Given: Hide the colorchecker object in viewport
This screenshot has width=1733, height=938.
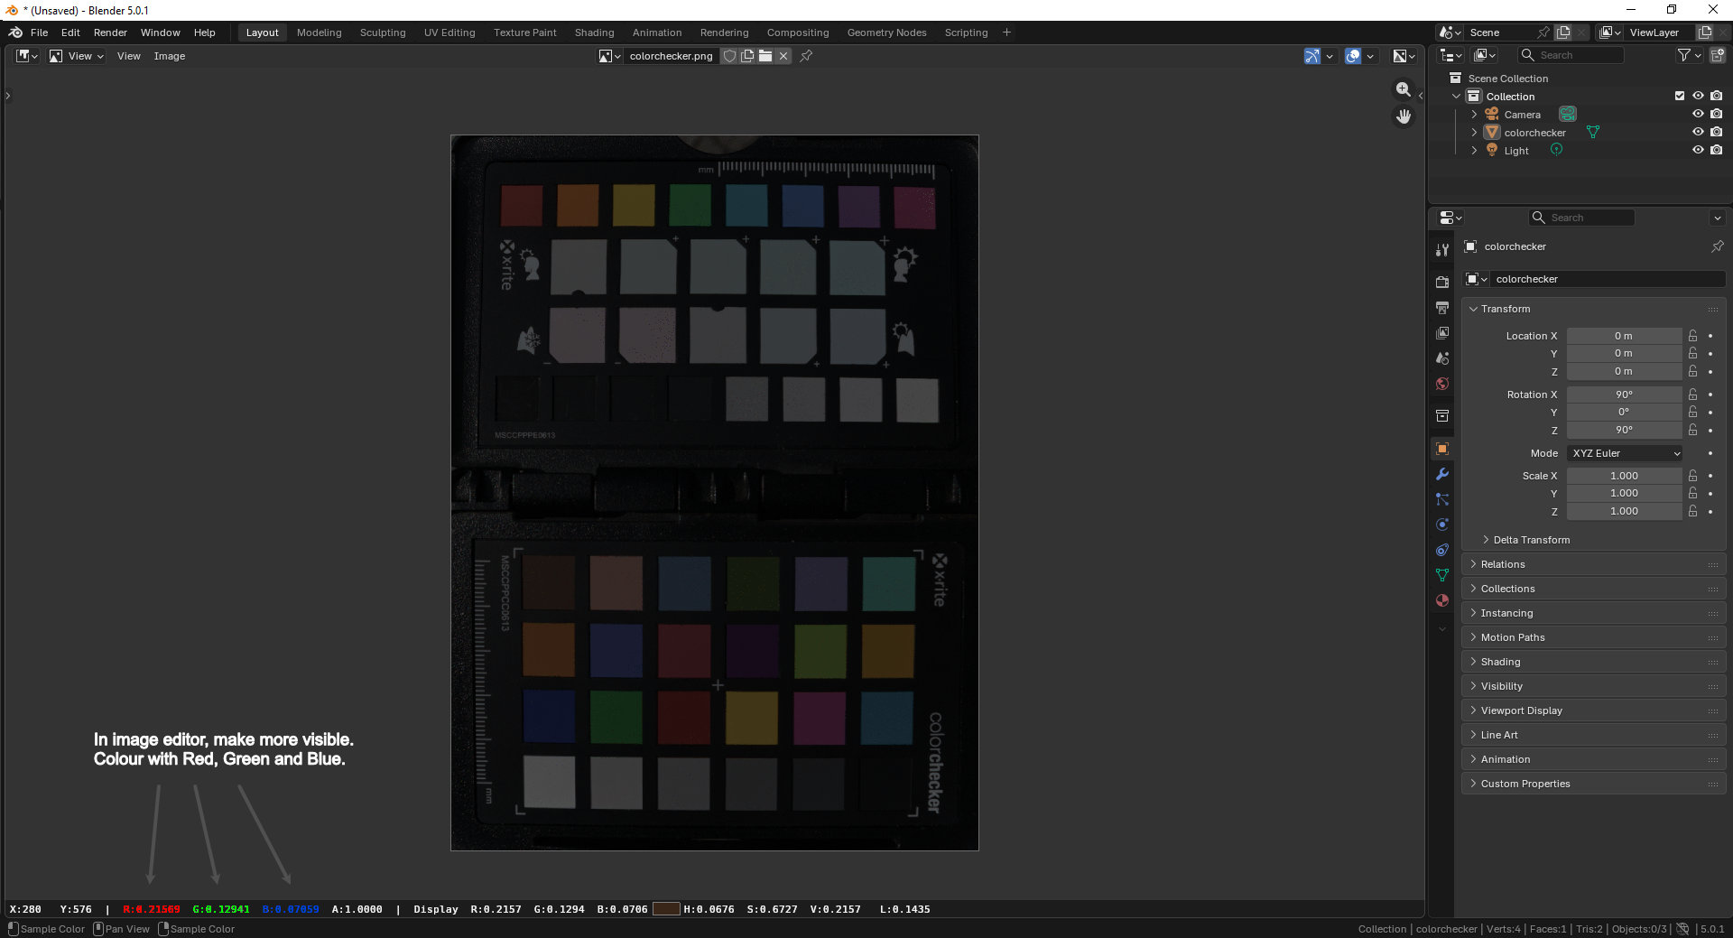Looking at the screenshot, I should 1698,133.
